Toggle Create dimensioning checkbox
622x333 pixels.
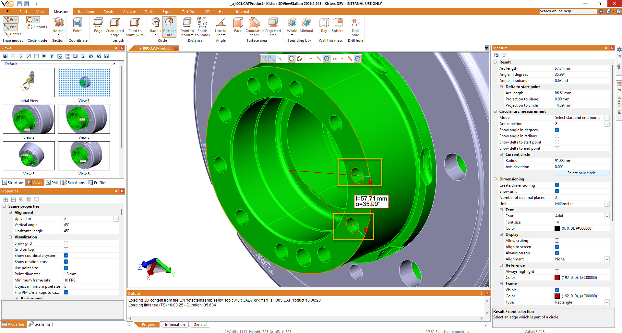pos(557,185)
